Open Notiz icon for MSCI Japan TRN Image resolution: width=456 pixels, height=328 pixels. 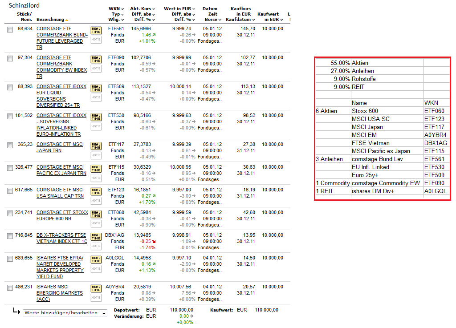(96, 155)
